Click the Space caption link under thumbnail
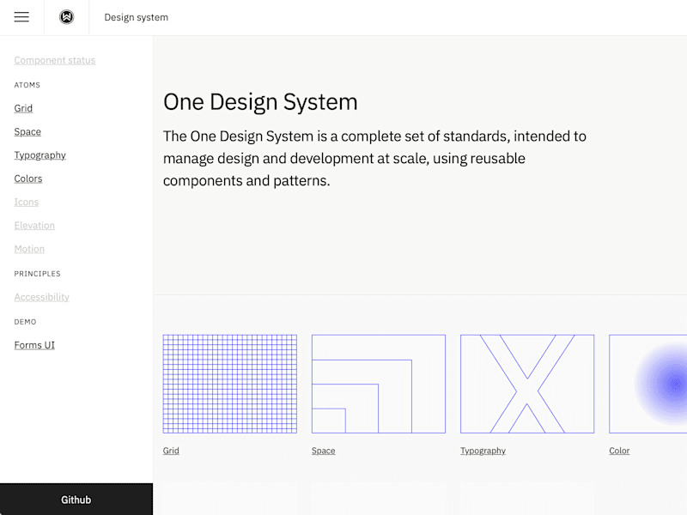Viewport: 687px width, 515px height. point(324,451)
